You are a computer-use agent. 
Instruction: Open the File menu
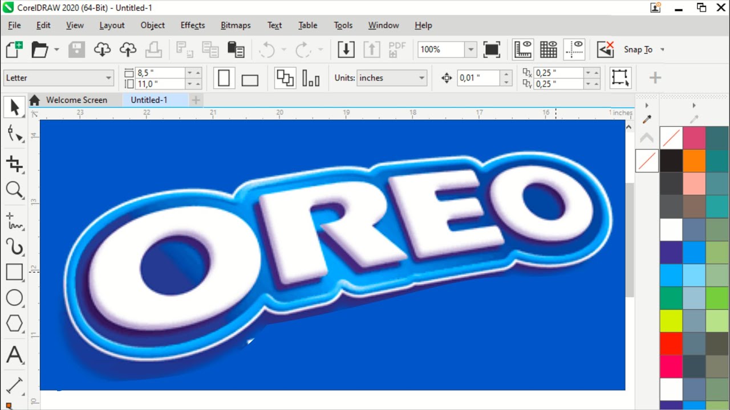[14, 25]
